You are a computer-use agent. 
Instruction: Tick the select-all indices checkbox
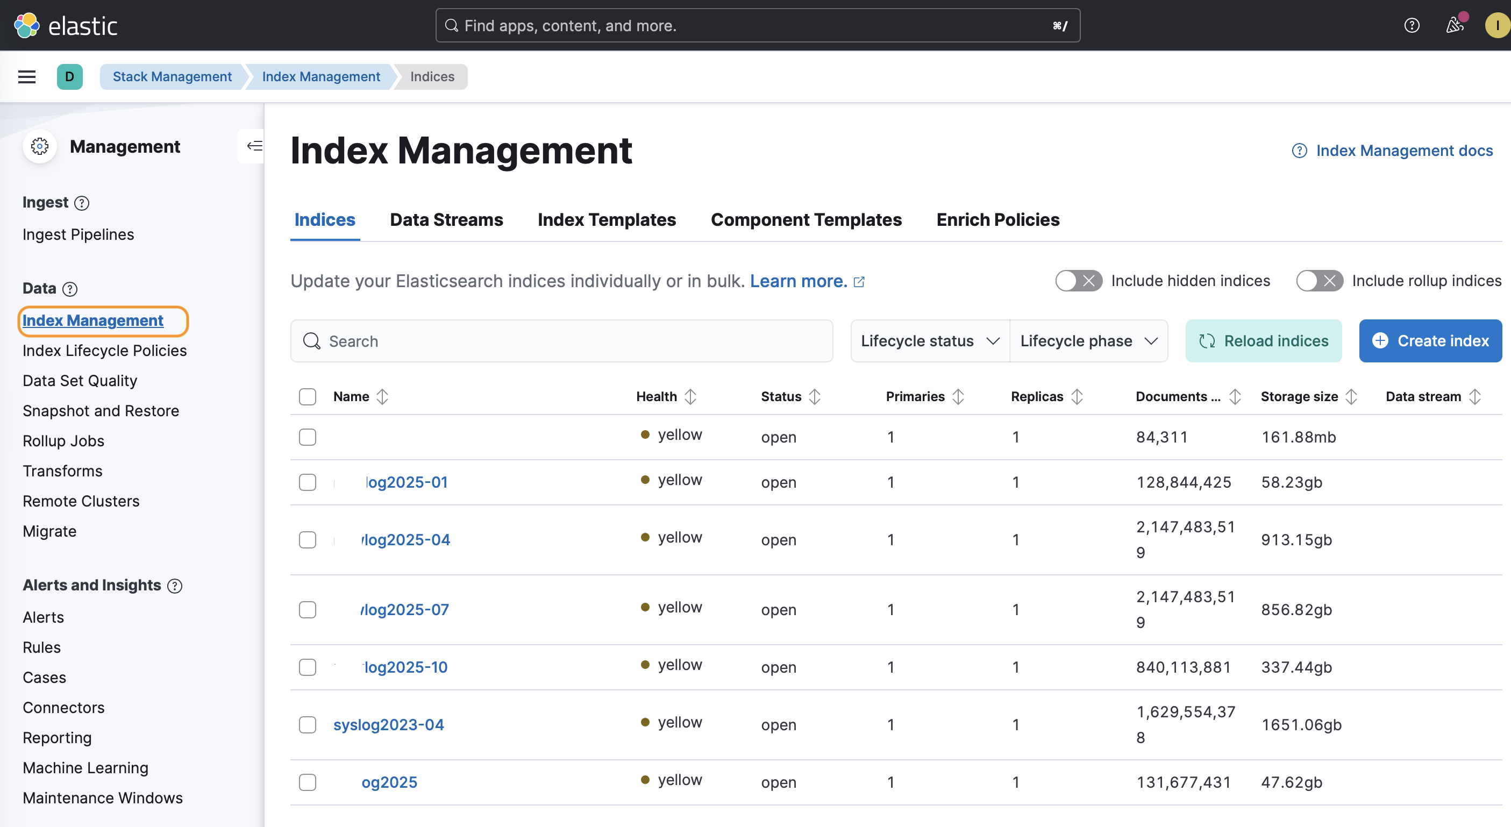click(x=308, y=396)
